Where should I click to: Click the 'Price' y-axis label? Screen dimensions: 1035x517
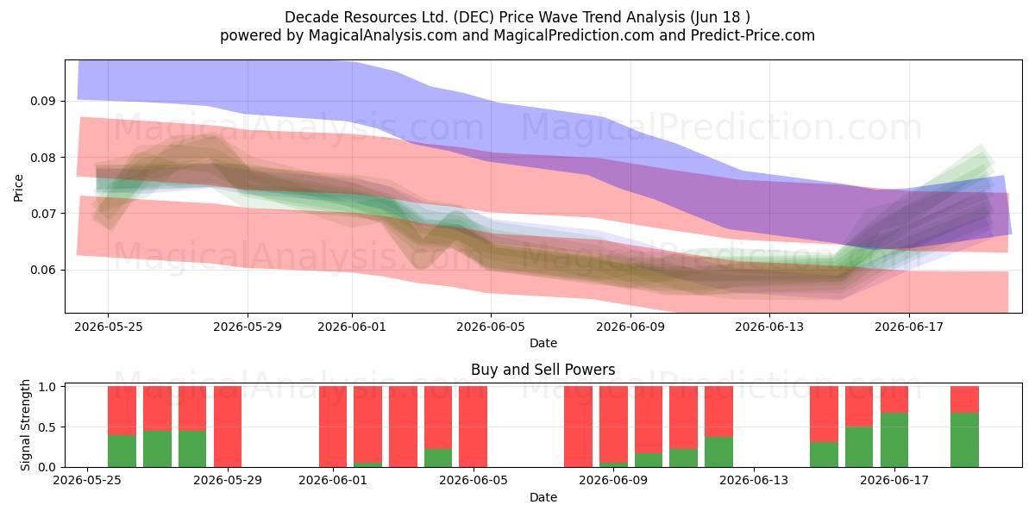(19, 187)
